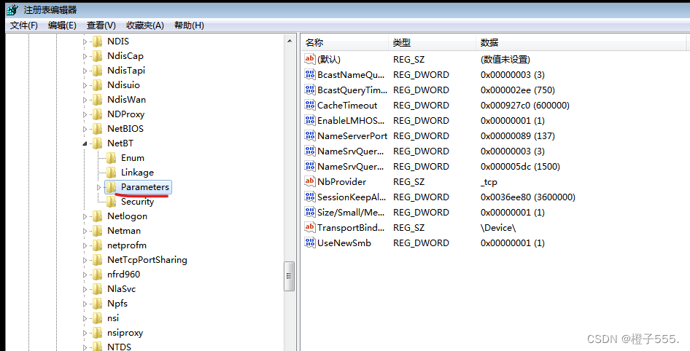Select the Security subkey
This screenshot has height=351, width=690.
pos(137,202)
